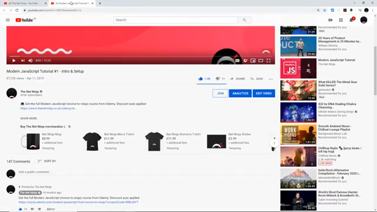This screenshot has height=212, width=377.
Task: Skip to the next video in the player
Action: 23,61
